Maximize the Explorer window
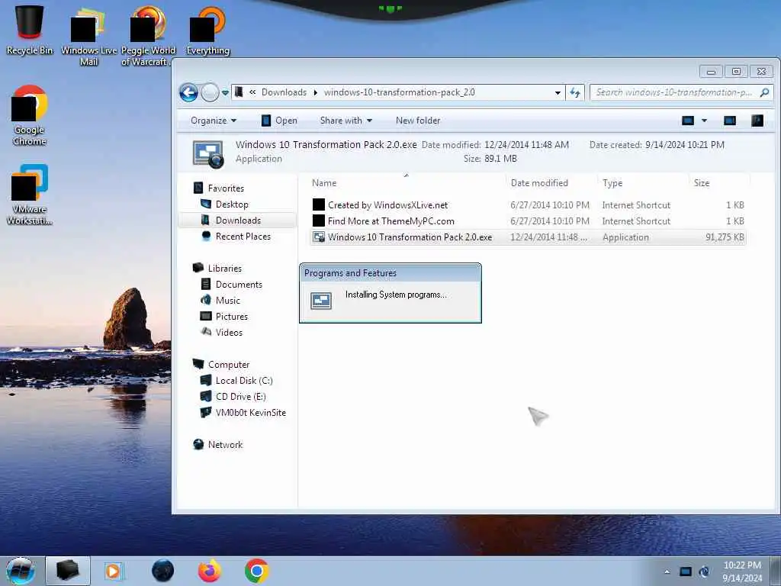781x586 pixels. (736, 72)
